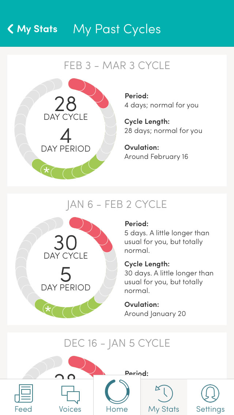This screenshot has width=234, height=415.
Task: Tap ovulation asterisk in Jan 6 cycle ring
Action: pos(48,309)
